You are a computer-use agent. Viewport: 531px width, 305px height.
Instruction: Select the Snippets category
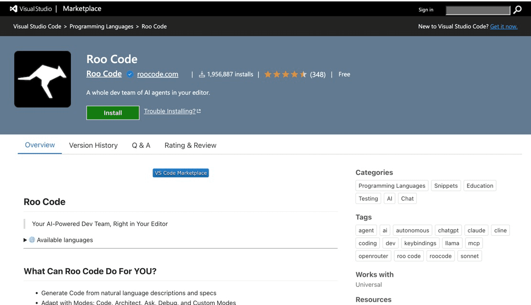[x=446, y=185]
